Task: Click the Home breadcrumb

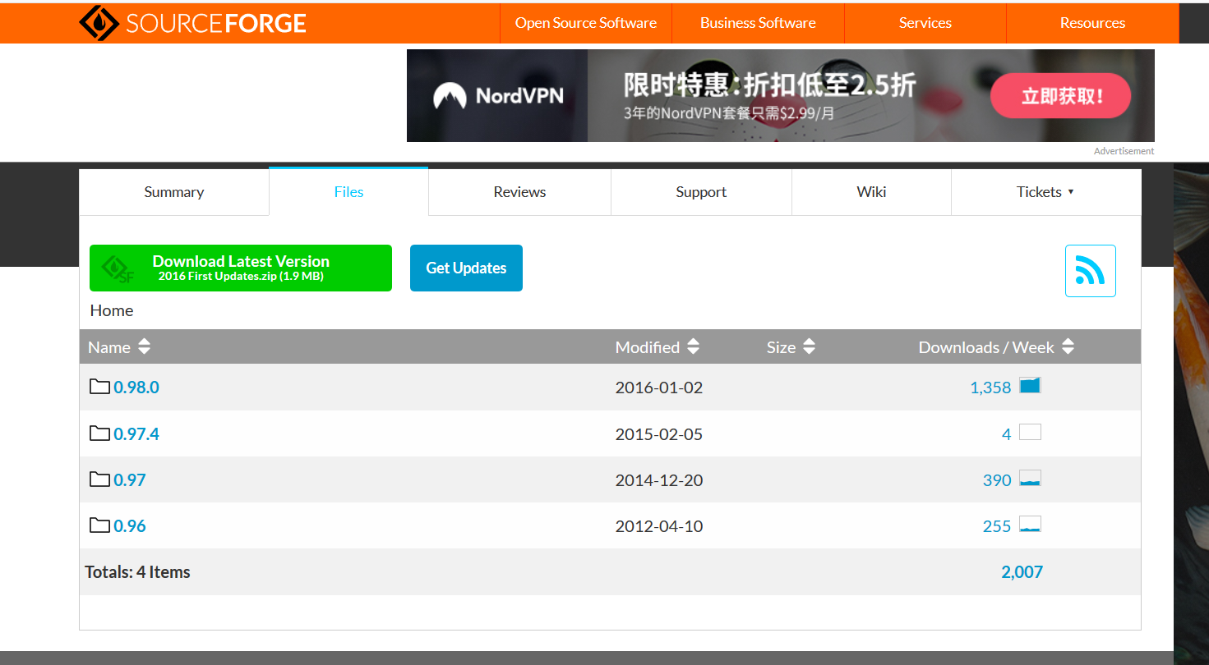Action: tap(111, 310)
